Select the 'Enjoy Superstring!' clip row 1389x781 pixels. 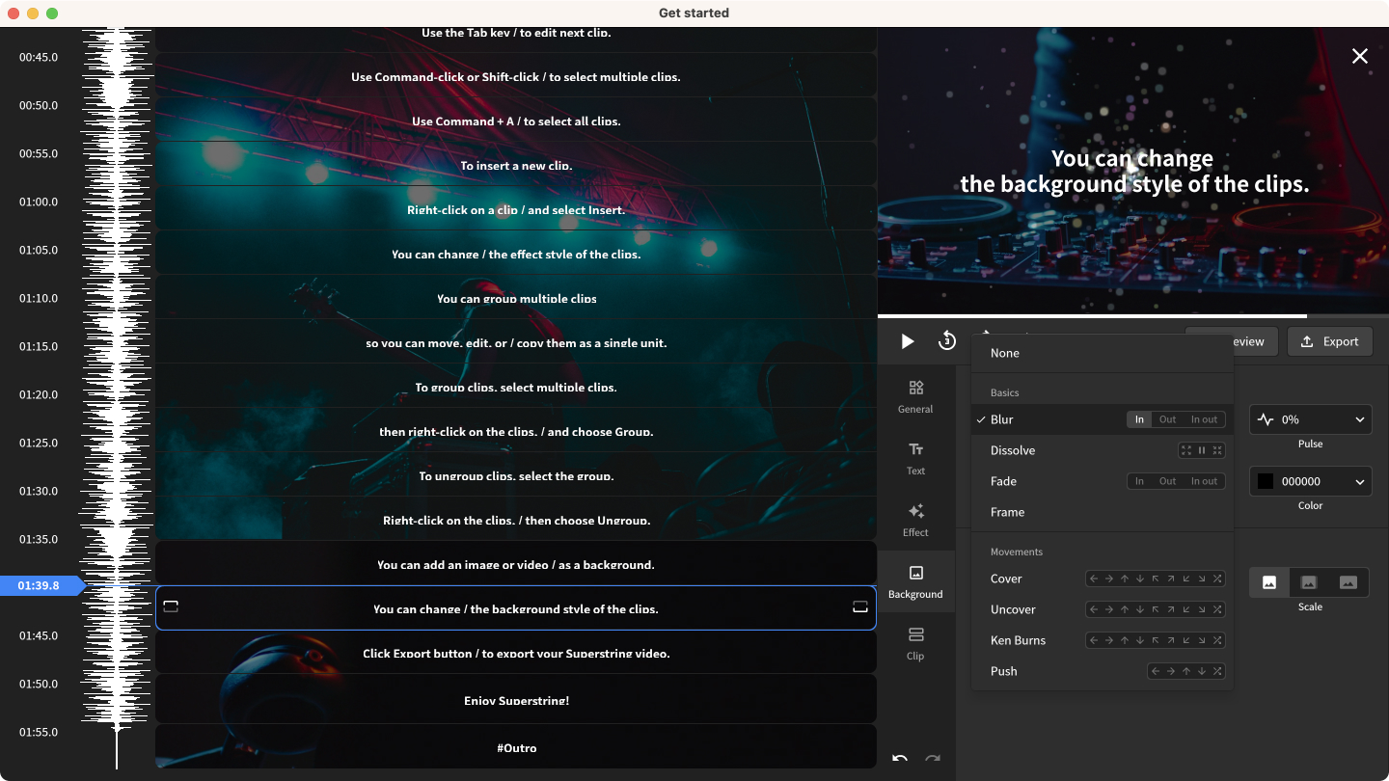point(516,699)
